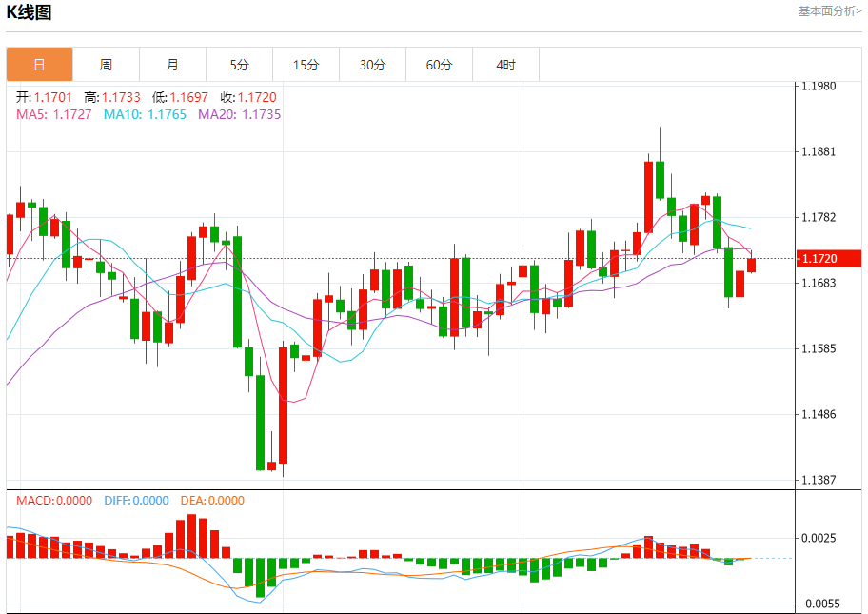This screenshot has width=868, height=614.
Task: Click the DIFF:0.0000 indicator label
Action: 136,501
